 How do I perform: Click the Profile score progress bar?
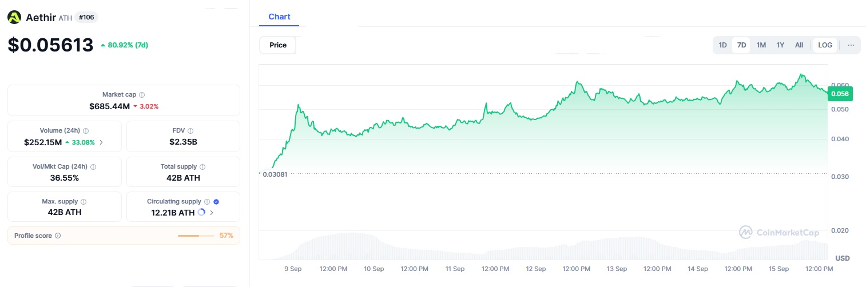196,236
